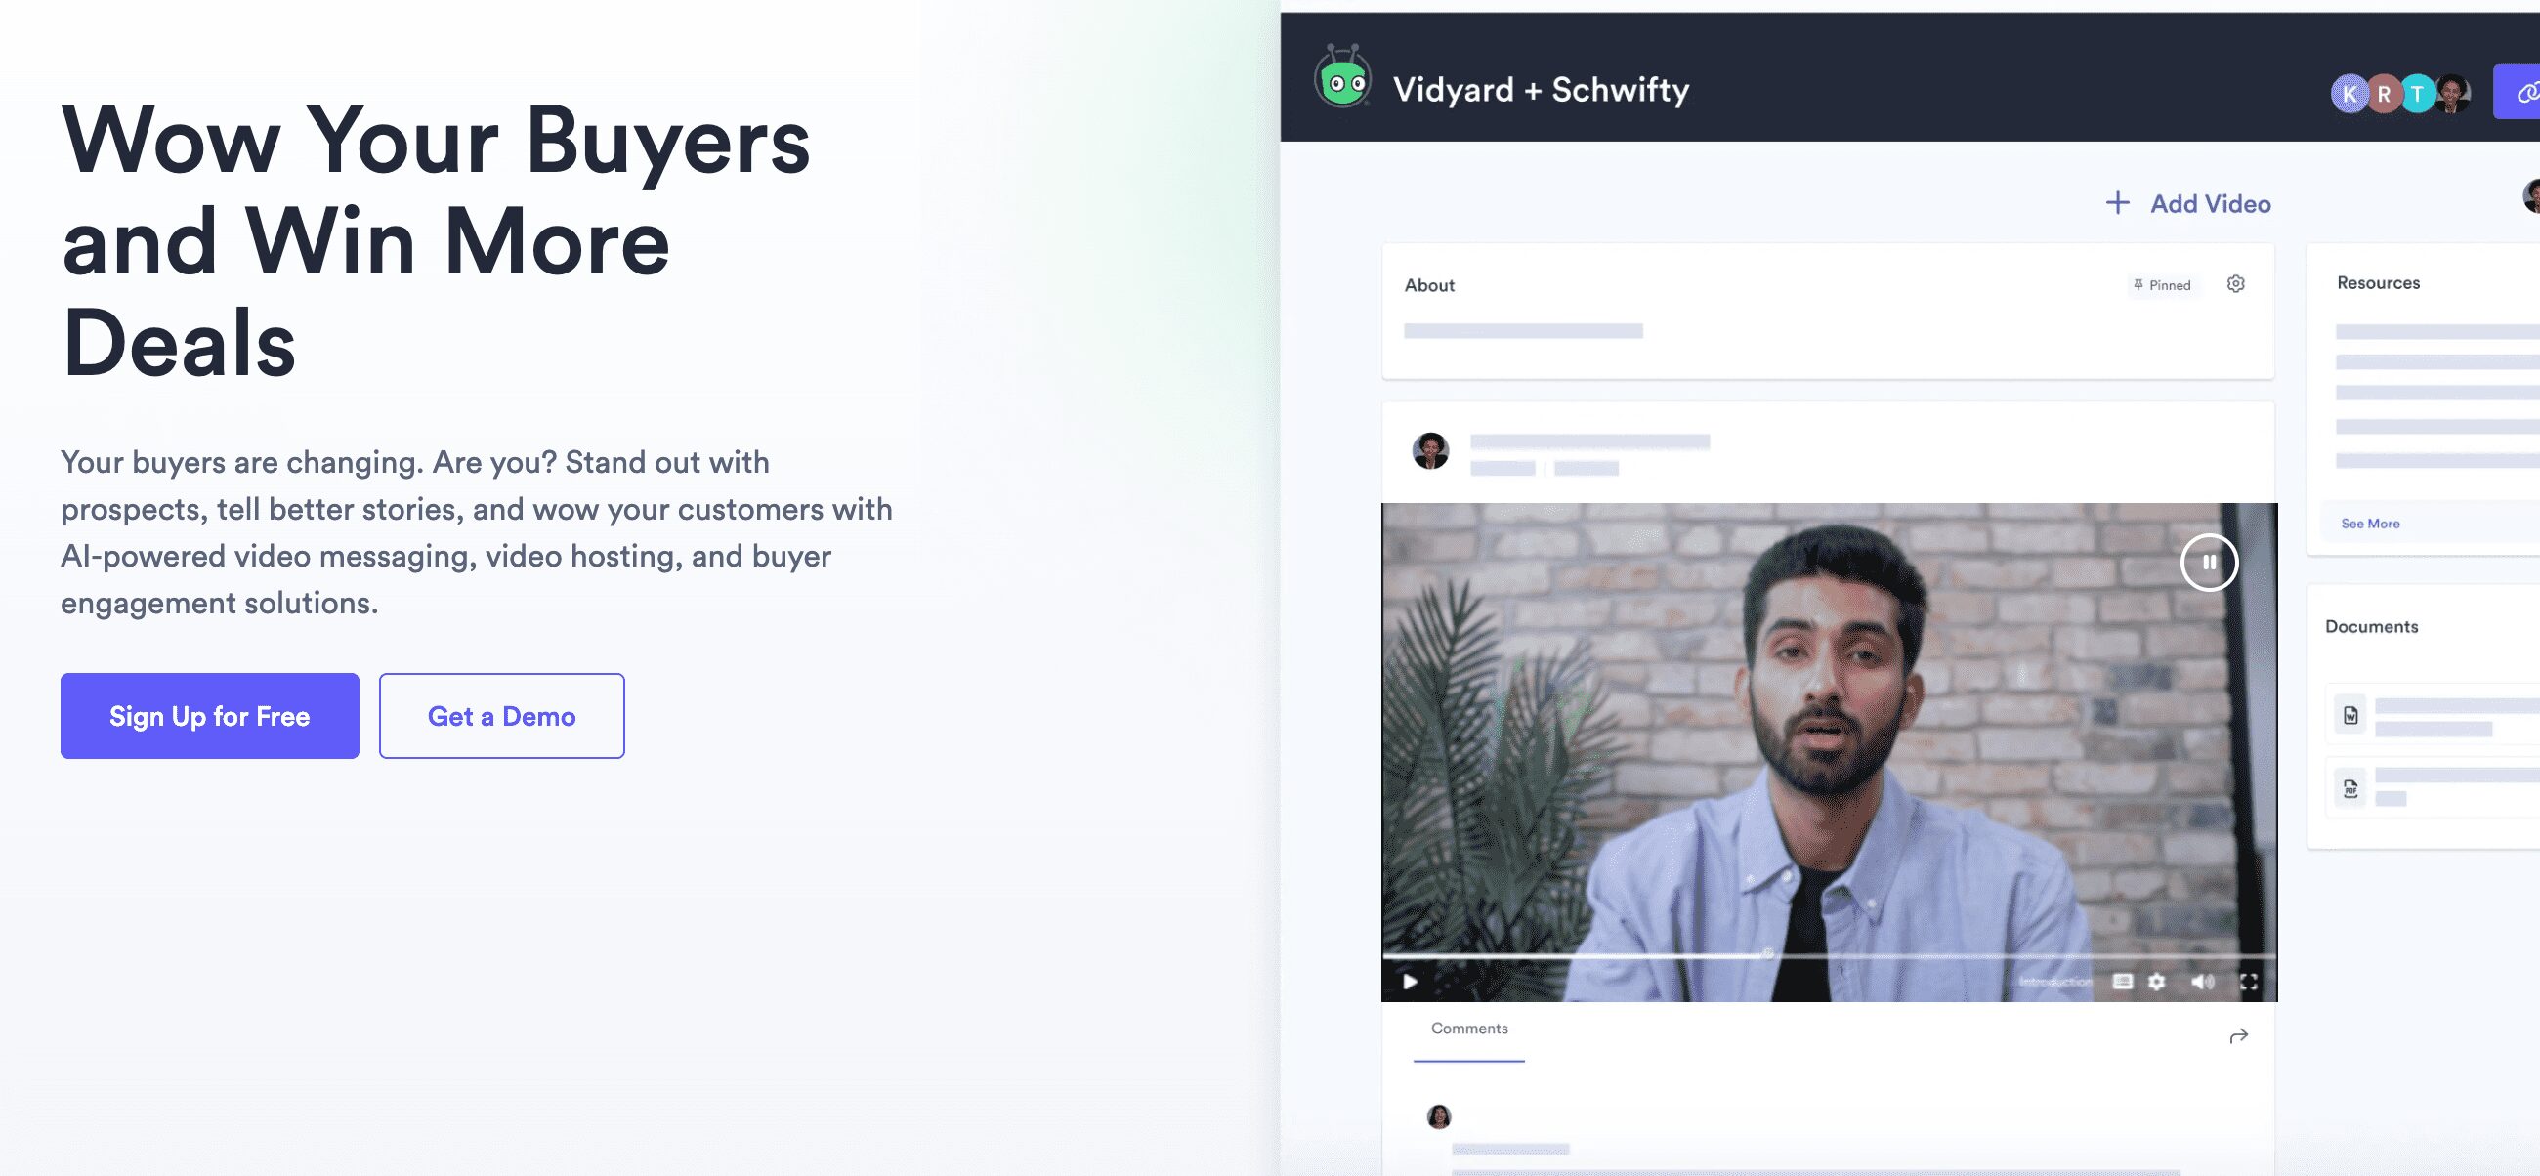Screen dimensions: 2540x1176
Task: Click the Sign Up for Free button
Action: (209, 716)
